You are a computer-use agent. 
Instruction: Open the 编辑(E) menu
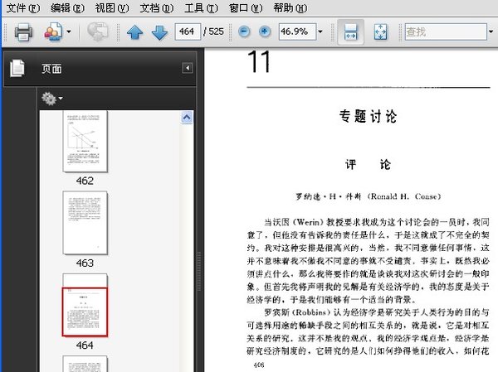click(67, 7)
